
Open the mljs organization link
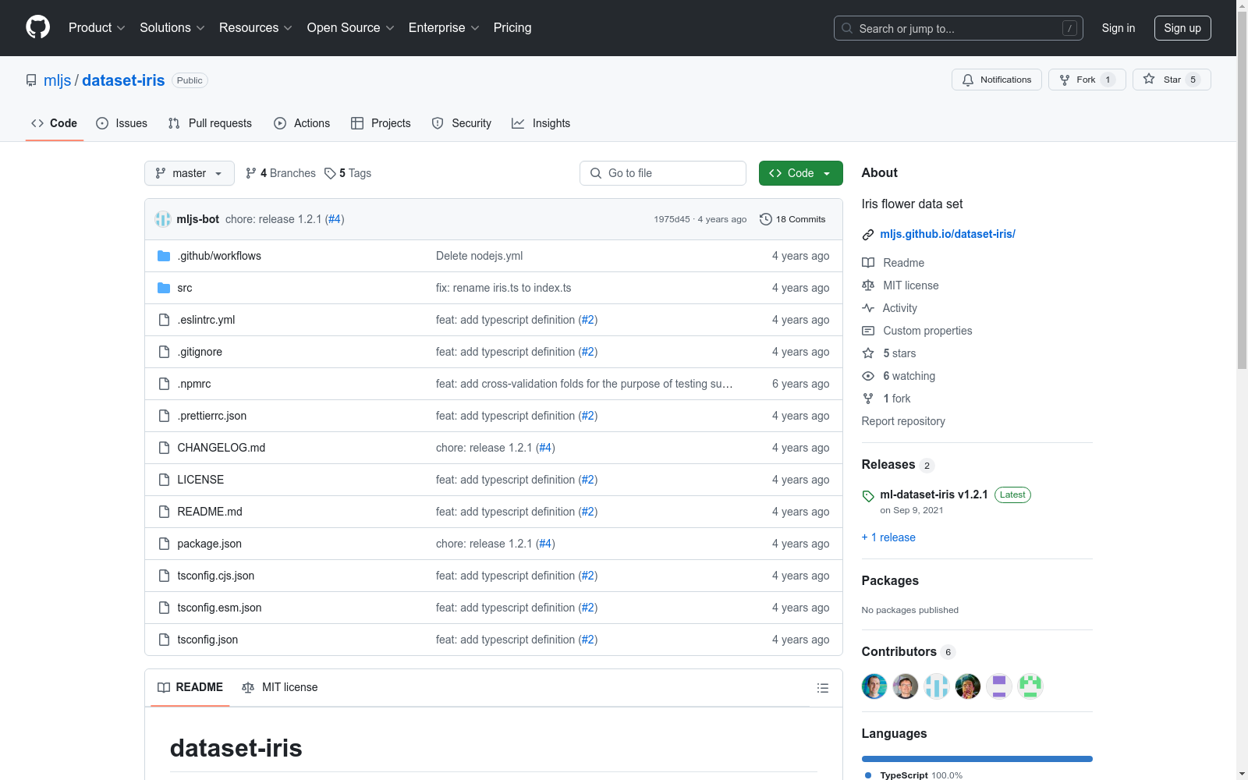[x=57, y=80]
